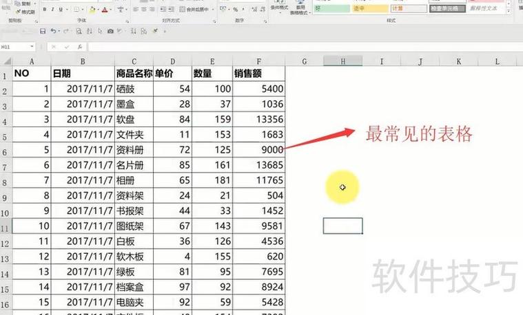
Task: Select all cells via corner triangle
Action: click(7, 61)
